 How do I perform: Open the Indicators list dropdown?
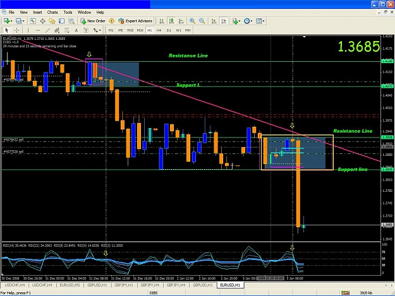coord(236,21)
